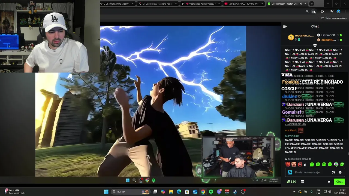Open Task View on the taskbar

tap(155, 192)
